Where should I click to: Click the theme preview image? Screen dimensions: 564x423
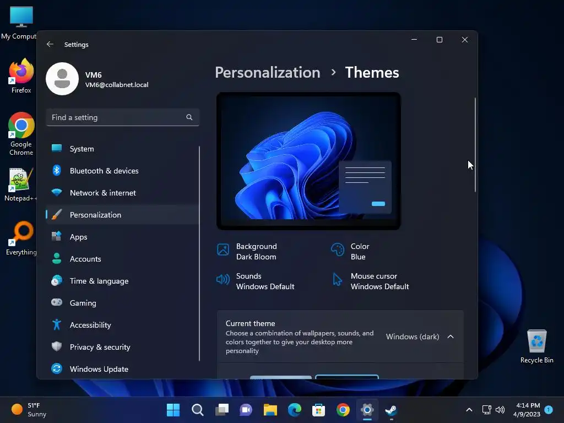click(x=308, y=161)
